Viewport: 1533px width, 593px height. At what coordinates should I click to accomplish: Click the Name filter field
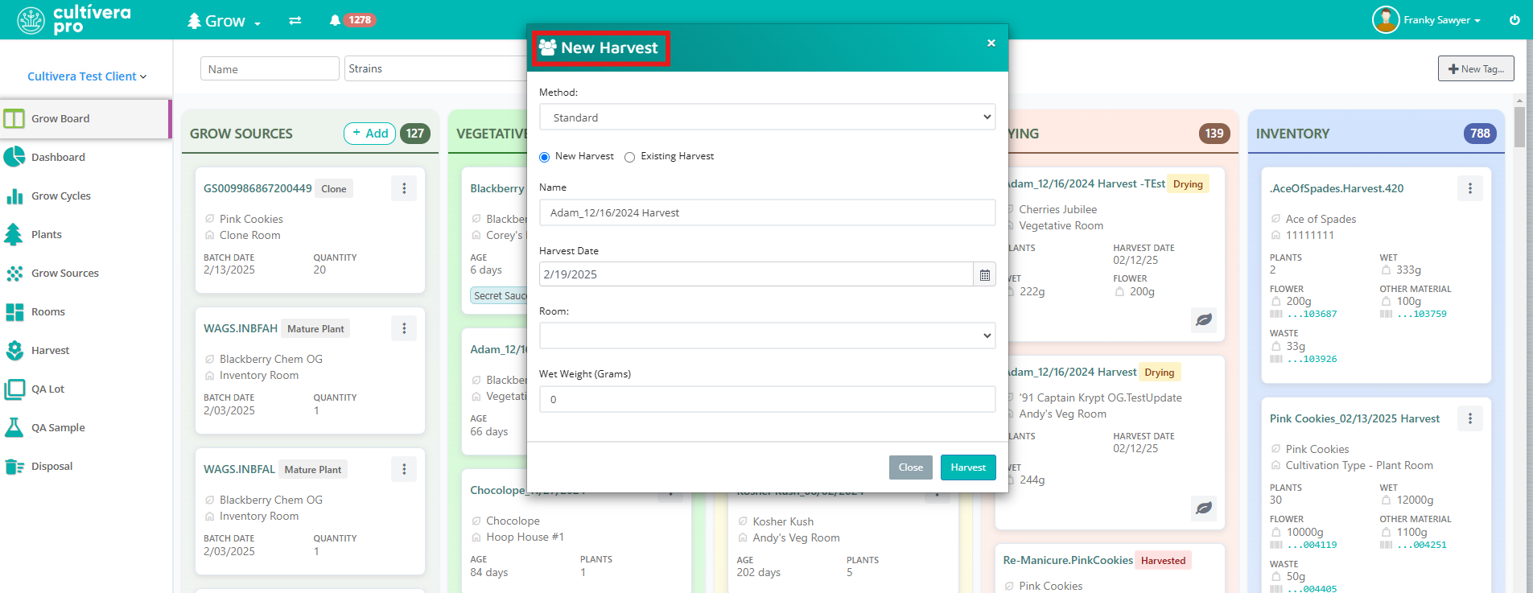[x=270, y=68]
